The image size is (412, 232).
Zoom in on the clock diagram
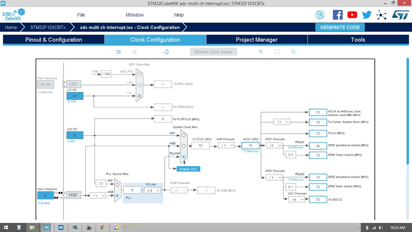261,52
